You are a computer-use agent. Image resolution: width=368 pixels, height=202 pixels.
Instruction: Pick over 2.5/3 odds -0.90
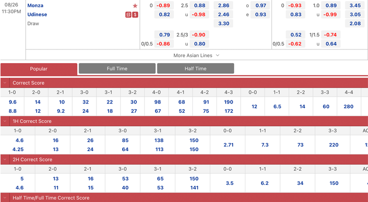[x=199, y=35]
